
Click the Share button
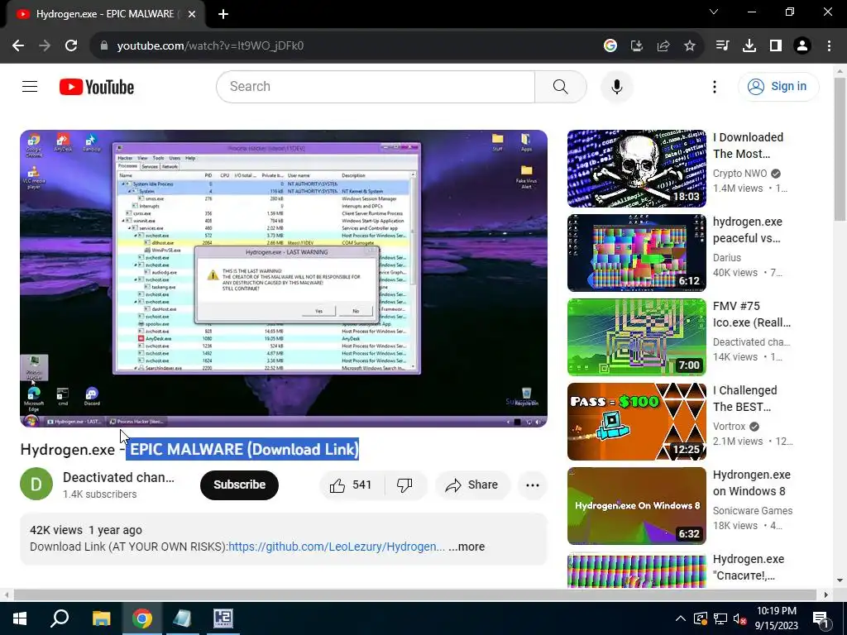471,485
